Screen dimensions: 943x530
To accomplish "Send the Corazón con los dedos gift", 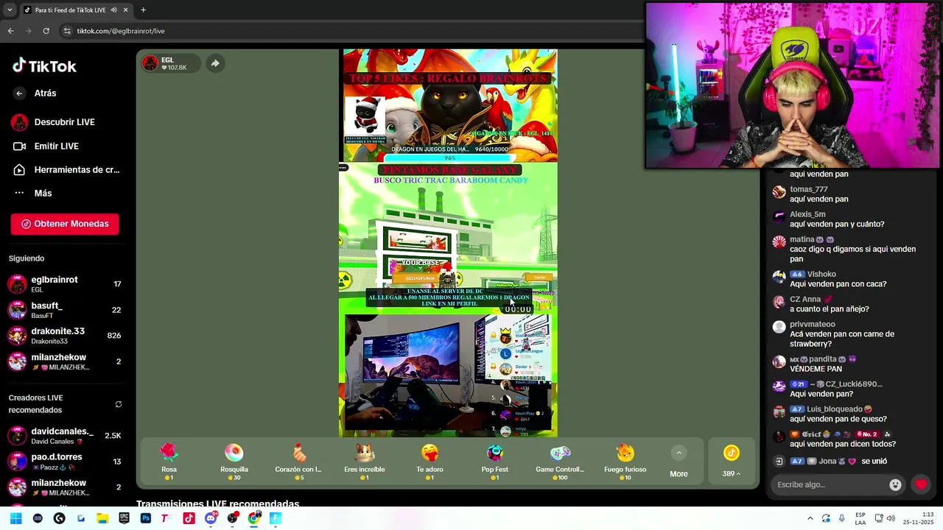I will (x=298, y=462).
